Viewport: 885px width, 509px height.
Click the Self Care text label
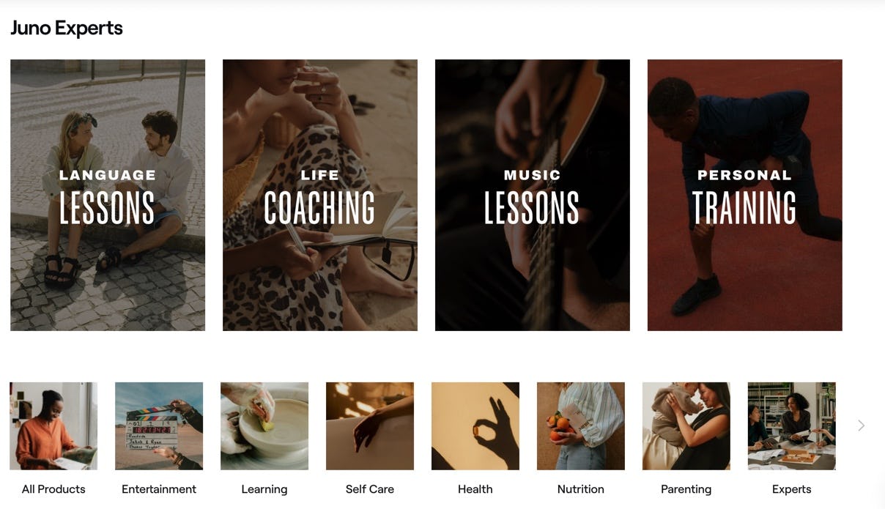click(x=370, y=489)
